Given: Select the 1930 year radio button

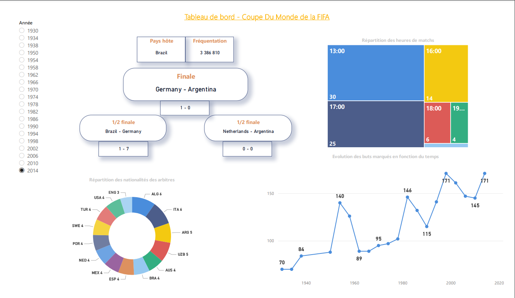Looking at the screenshot, I should (22, 31).
